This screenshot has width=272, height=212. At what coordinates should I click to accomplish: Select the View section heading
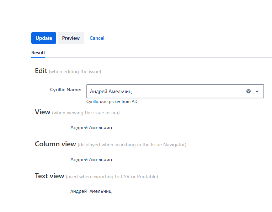(42, 112)
